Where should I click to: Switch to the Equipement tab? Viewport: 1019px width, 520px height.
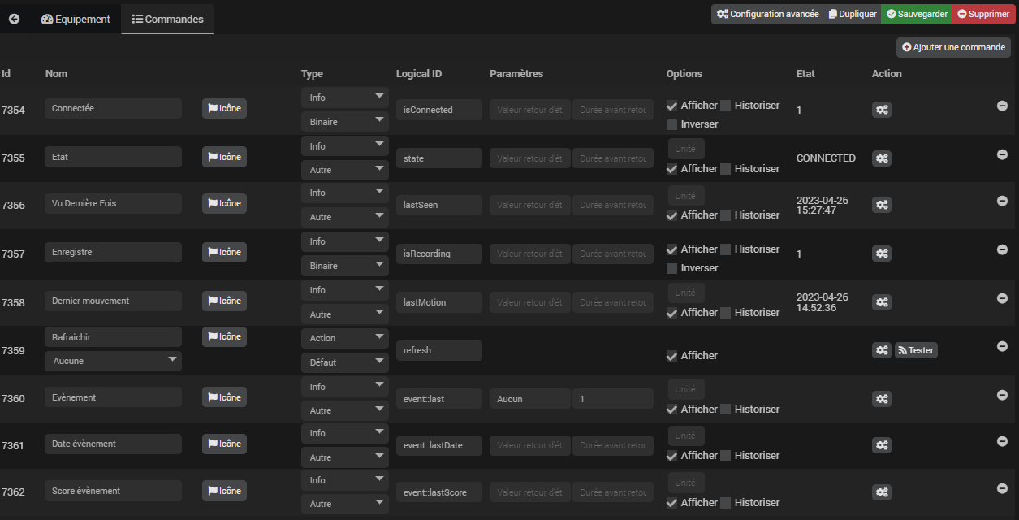click(x=76, y=19)
